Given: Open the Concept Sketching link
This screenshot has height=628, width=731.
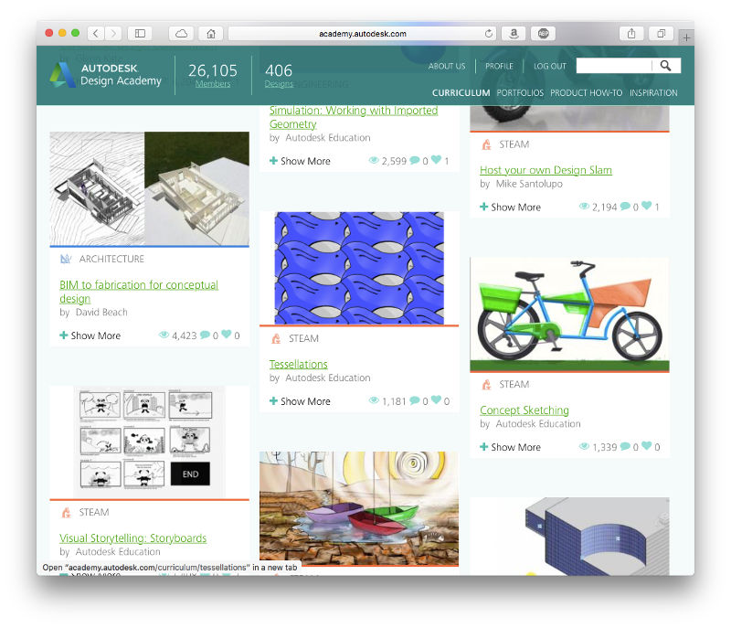Looking at the screenshot, I should [524, 410].
